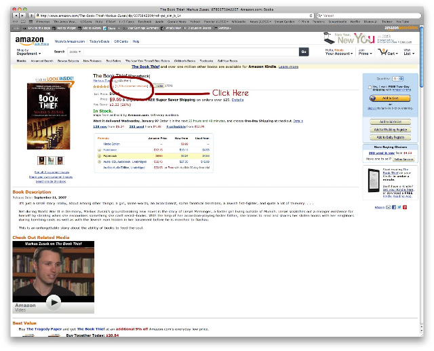Click the Sell on Amazon button
This screenshot has width=434, height=351.
click(403, 160)
